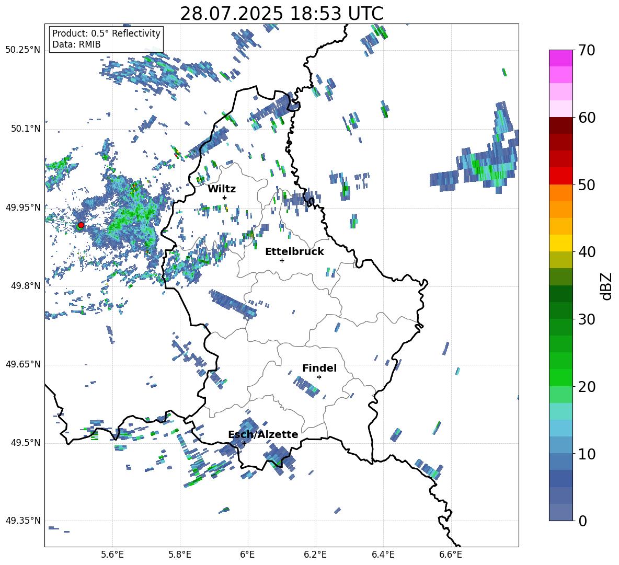Click the 49.35°N latitude label
Screen dimensions: 619x565
coord(23,521)
